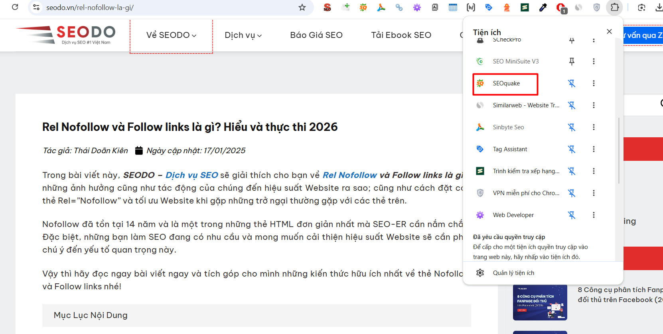Open the [h/] brackets toolbar extension
The width and height of the screenshot is (663, 334).
[471, 7]
